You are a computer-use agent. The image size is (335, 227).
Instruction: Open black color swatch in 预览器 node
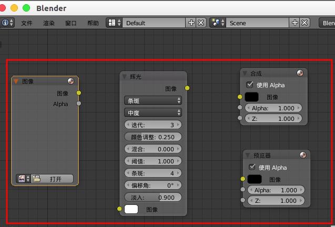(255, 179)
